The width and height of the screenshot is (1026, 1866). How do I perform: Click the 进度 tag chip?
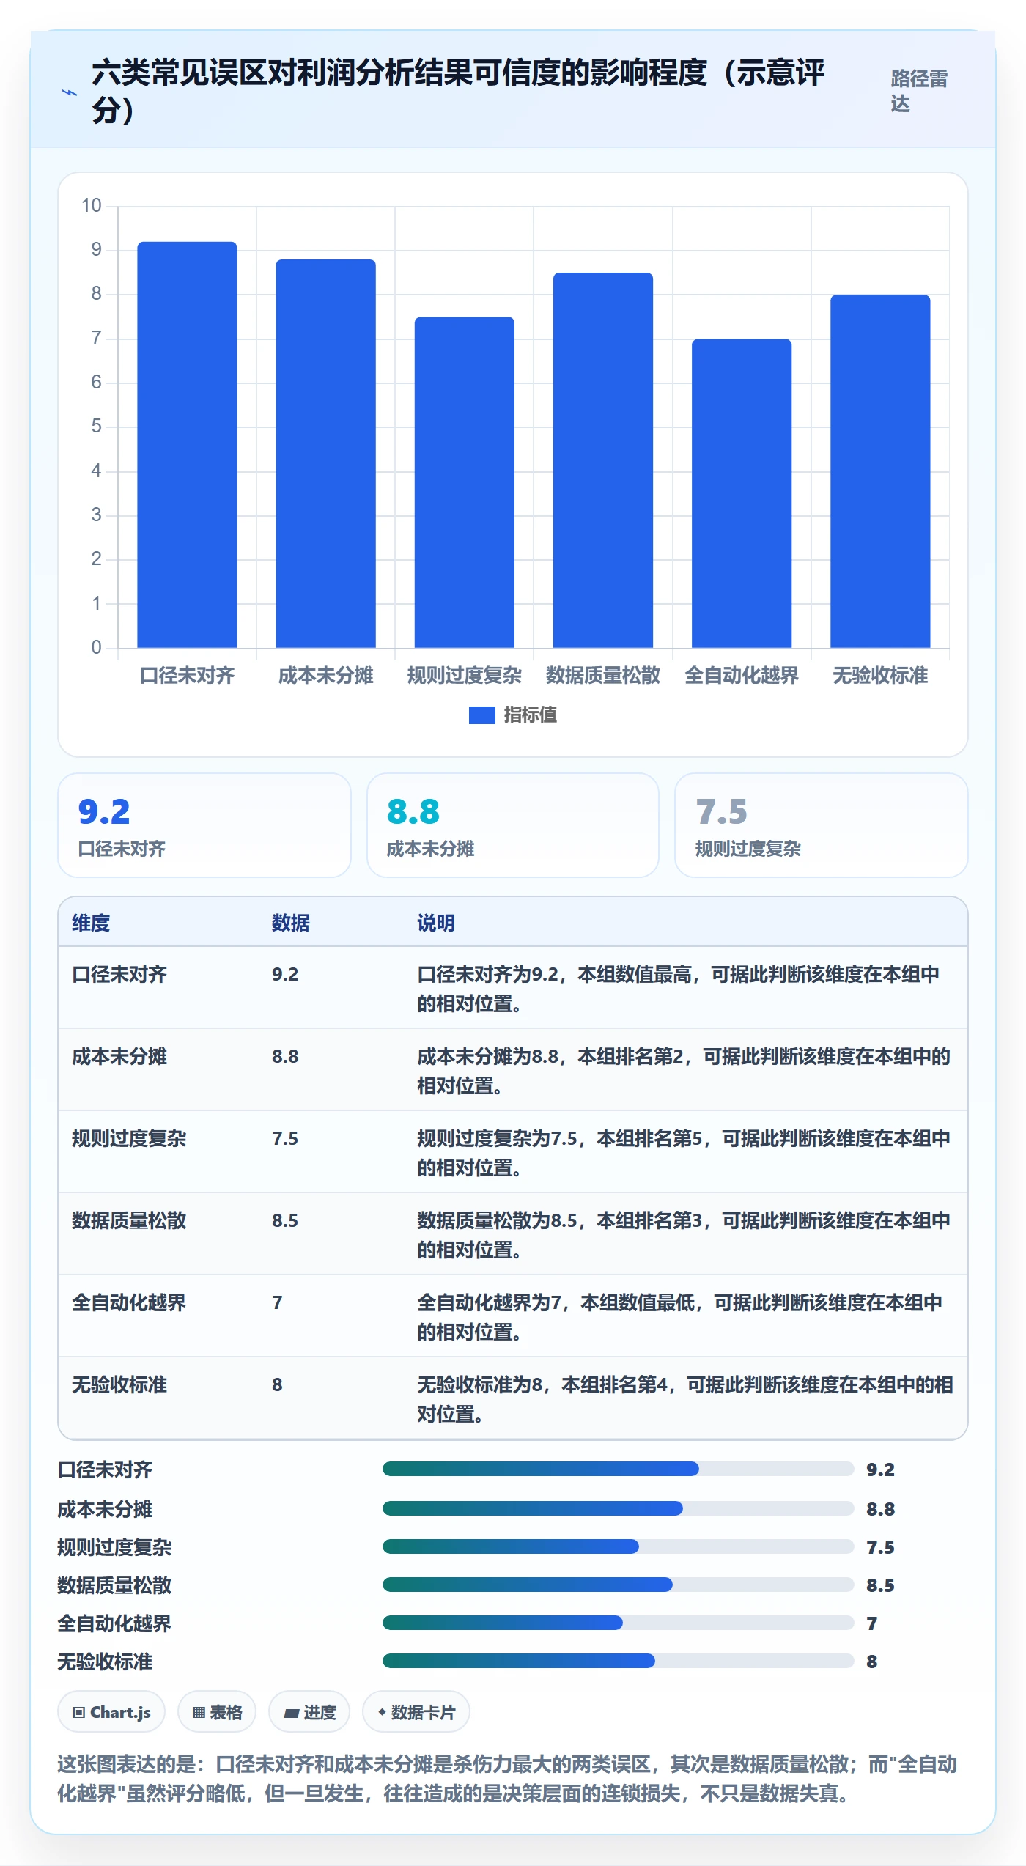coord(309,1712)
